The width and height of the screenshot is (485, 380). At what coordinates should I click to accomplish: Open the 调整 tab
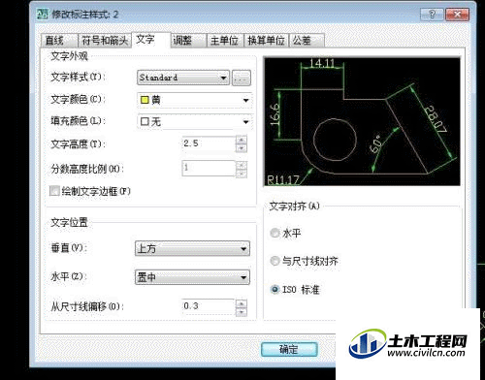[x=188, y=41]
